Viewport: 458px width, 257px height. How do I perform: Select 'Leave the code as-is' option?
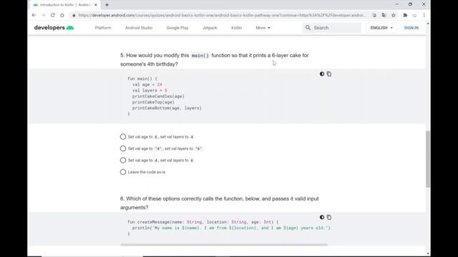123,172
